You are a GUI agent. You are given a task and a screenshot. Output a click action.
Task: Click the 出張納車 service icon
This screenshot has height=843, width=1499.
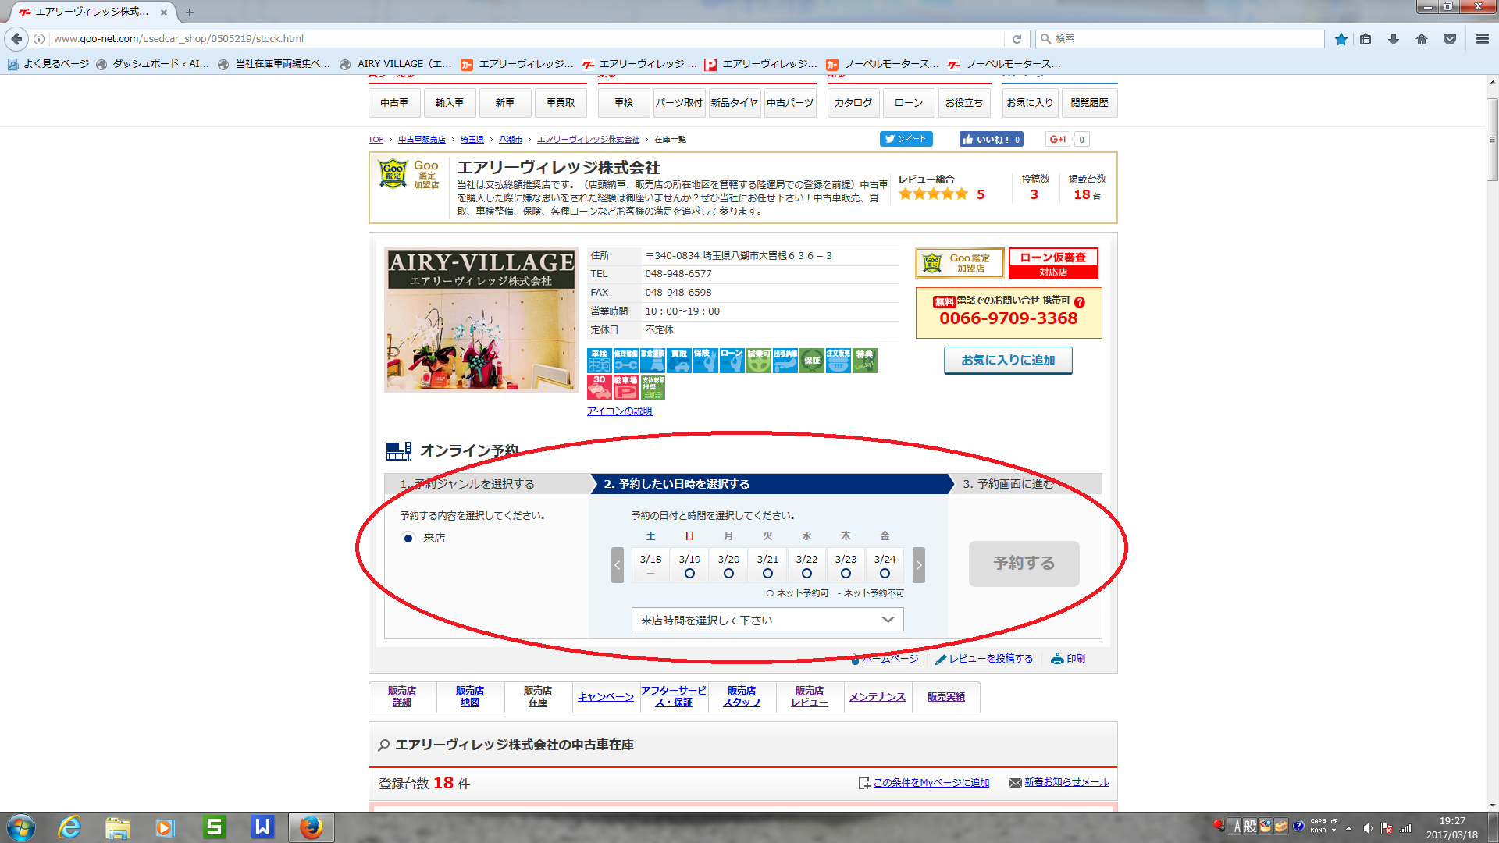785,361
